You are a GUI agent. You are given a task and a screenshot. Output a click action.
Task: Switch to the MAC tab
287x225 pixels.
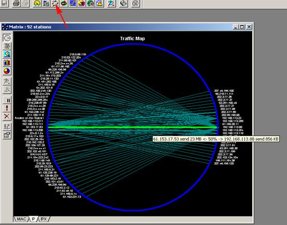coord(21,219)
